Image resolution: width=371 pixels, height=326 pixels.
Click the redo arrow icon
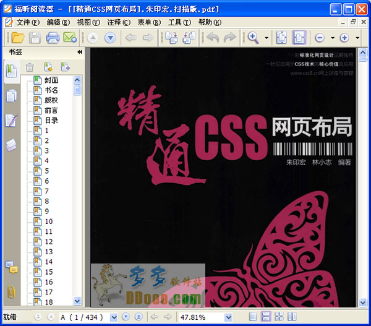coord(230,37)
